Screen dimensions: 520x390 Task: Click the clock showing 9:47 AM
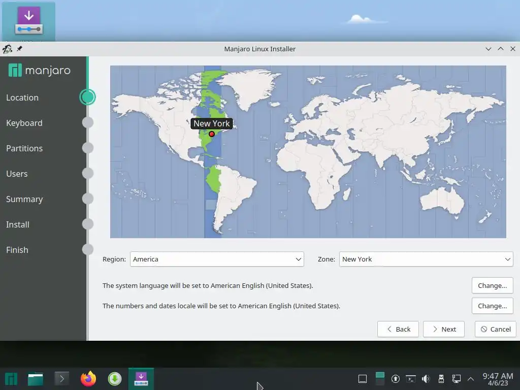coord(498,379)
